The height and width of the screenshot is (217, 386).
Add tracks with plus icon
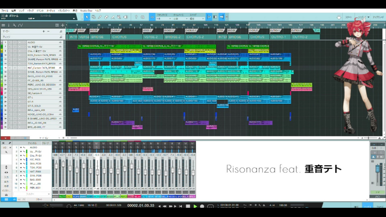[x=63, y=25]
